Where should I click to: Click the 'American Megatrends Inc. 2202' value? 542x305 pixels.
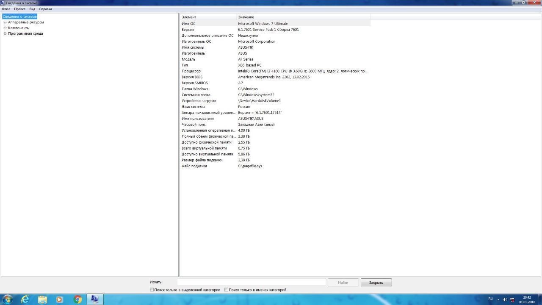[274, 77]
